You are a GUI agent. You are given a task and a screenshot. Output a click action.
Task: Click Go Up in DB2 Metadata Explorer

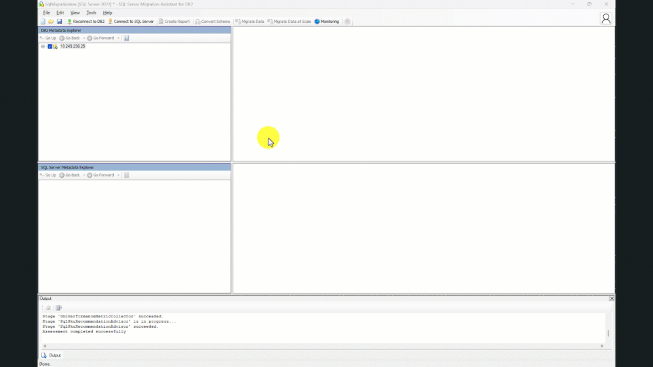coord(48,39)
